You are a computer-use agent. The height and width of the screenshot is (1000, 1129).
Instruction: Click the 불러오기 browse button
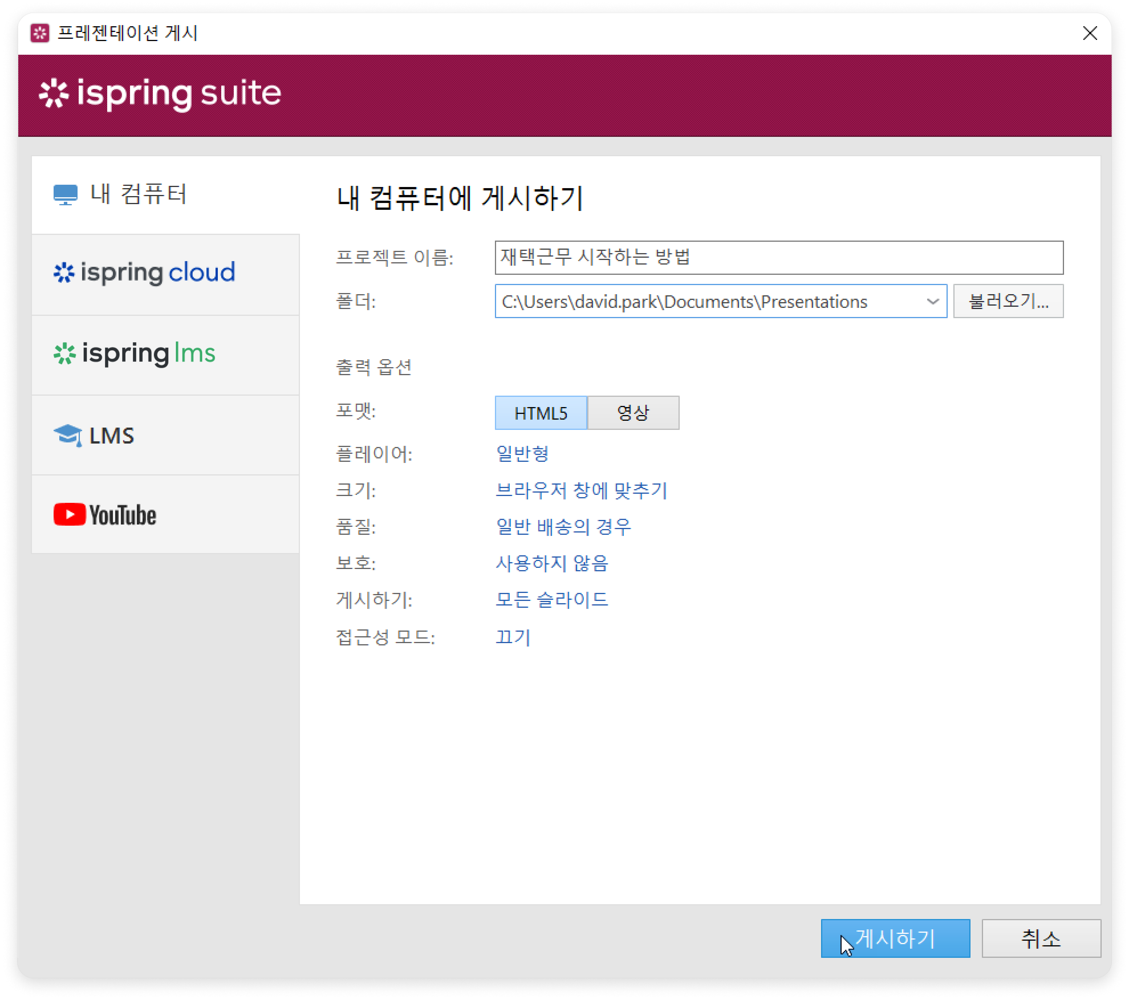1008,302
